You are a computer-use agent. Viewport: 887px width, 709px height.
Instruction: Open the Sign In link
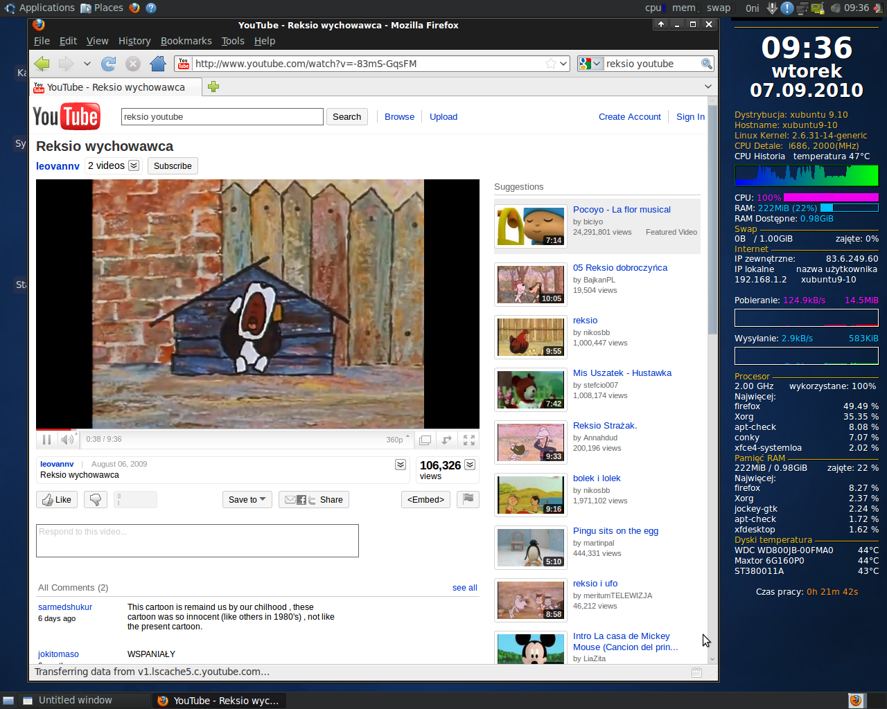[690, 116]
